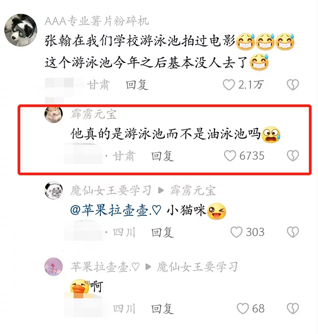Reply to the 张翰 swimming pool comment
Image resolution: width=318 pixels, height=334 pixels.
[137, 85]
